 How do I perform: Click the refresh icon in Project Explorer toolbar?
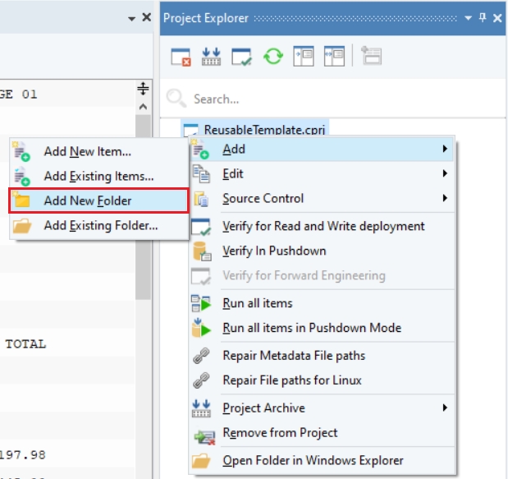coord(272,56)
